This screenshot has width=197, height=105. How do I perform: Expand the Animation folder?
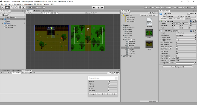(124, 27)
